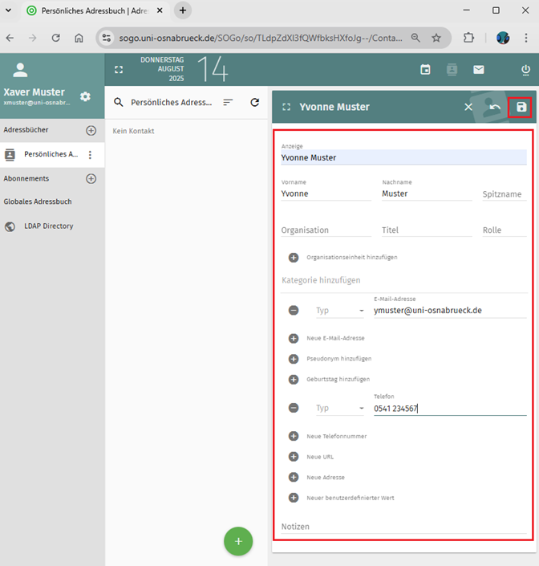Click Geburtstag hinzufügen
The width and height of the screenshot is (539, 566).
[338, 379]
